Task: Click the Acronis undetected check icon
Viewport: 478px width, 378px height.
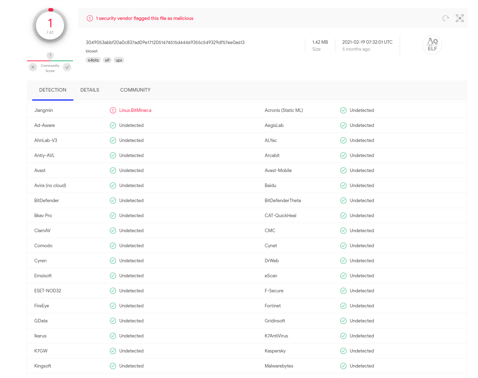Action: [343, 110]
